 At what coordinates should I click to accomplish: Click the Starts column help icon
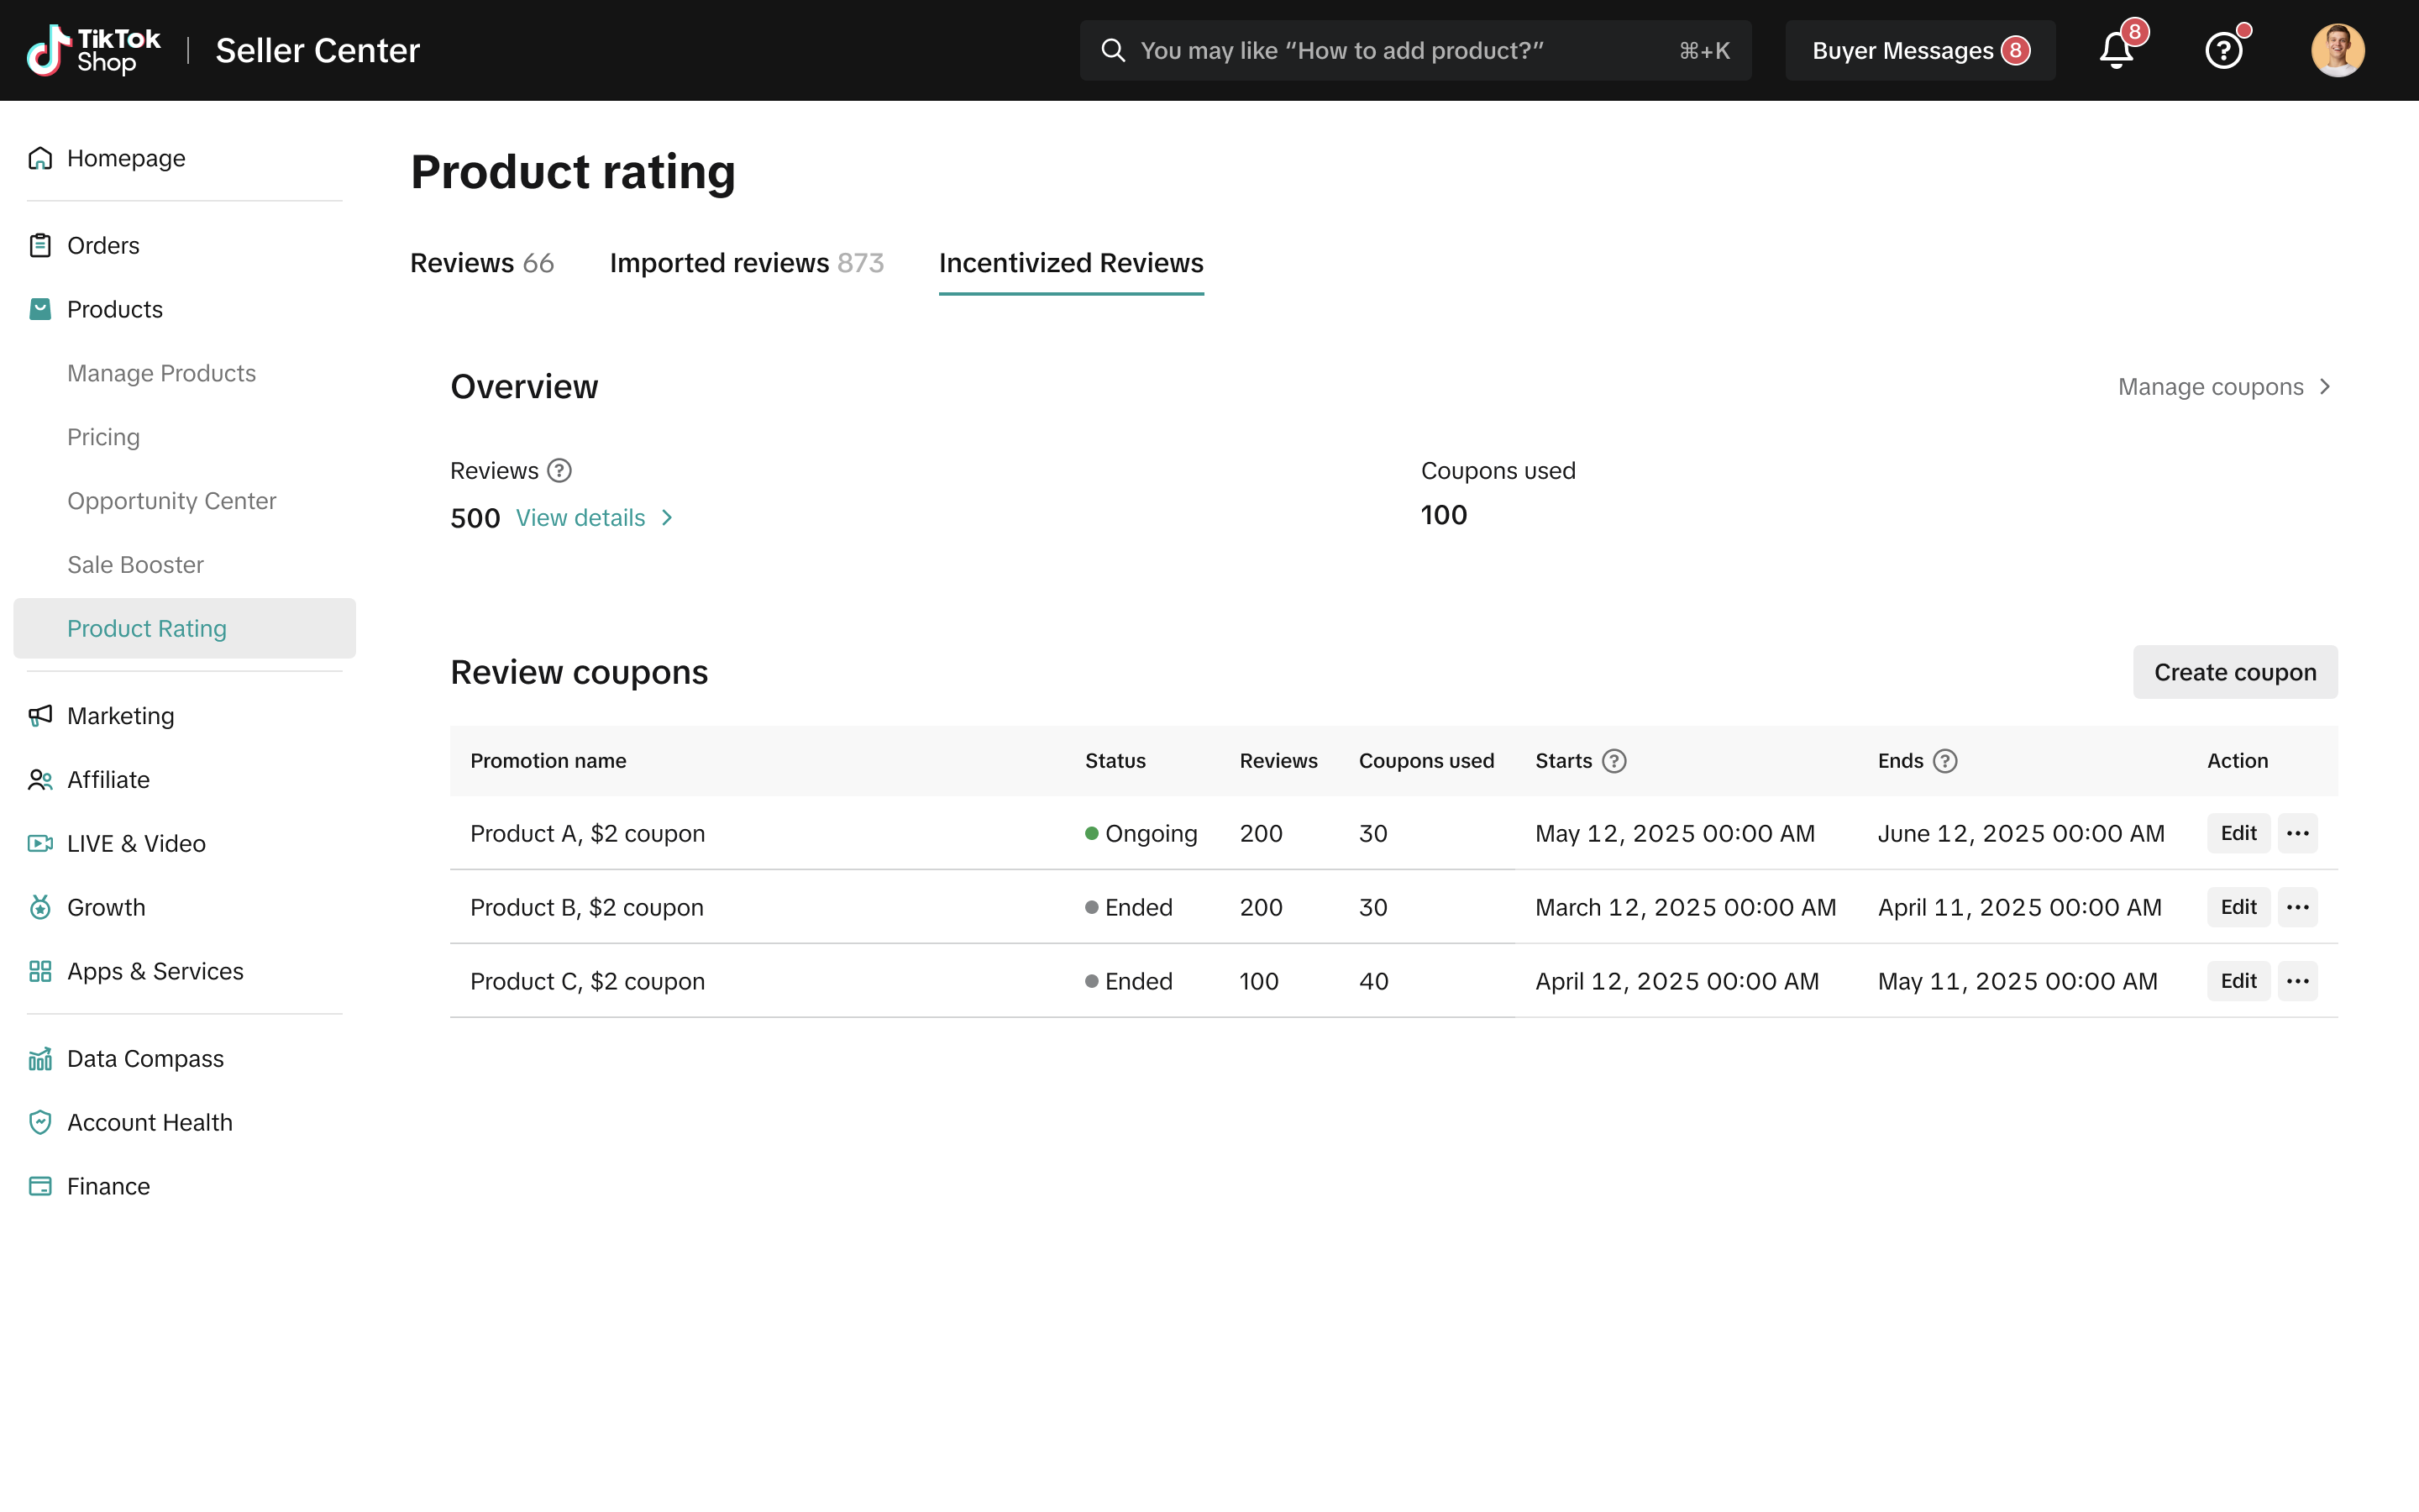(1614, 761)
